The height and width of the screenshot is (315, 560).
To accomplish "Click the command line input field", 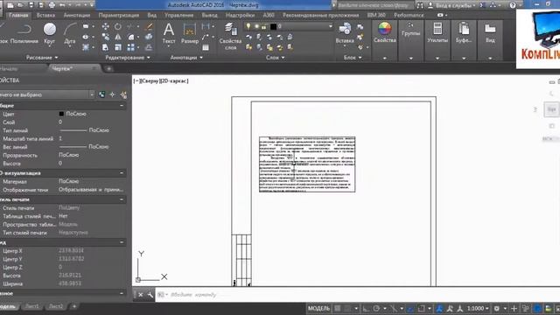I will [357, 295].
